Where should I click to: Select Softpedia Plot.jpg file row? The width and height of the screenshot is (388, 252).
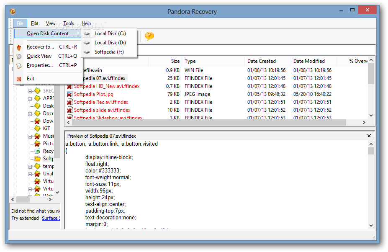tap(217, 94)
